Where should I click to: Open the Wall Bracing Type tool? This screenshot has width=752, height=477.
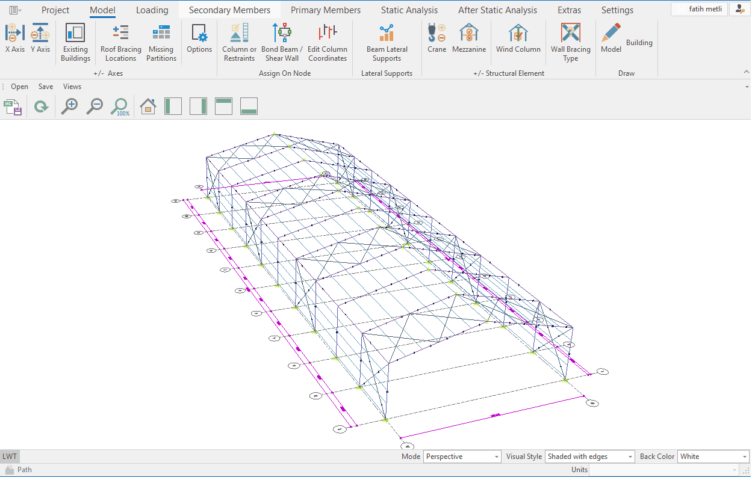tap(570, 33)
